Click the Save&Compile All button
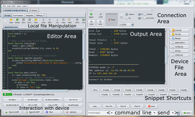The height and width of the screenshot is (117, 195). [12, 105]
